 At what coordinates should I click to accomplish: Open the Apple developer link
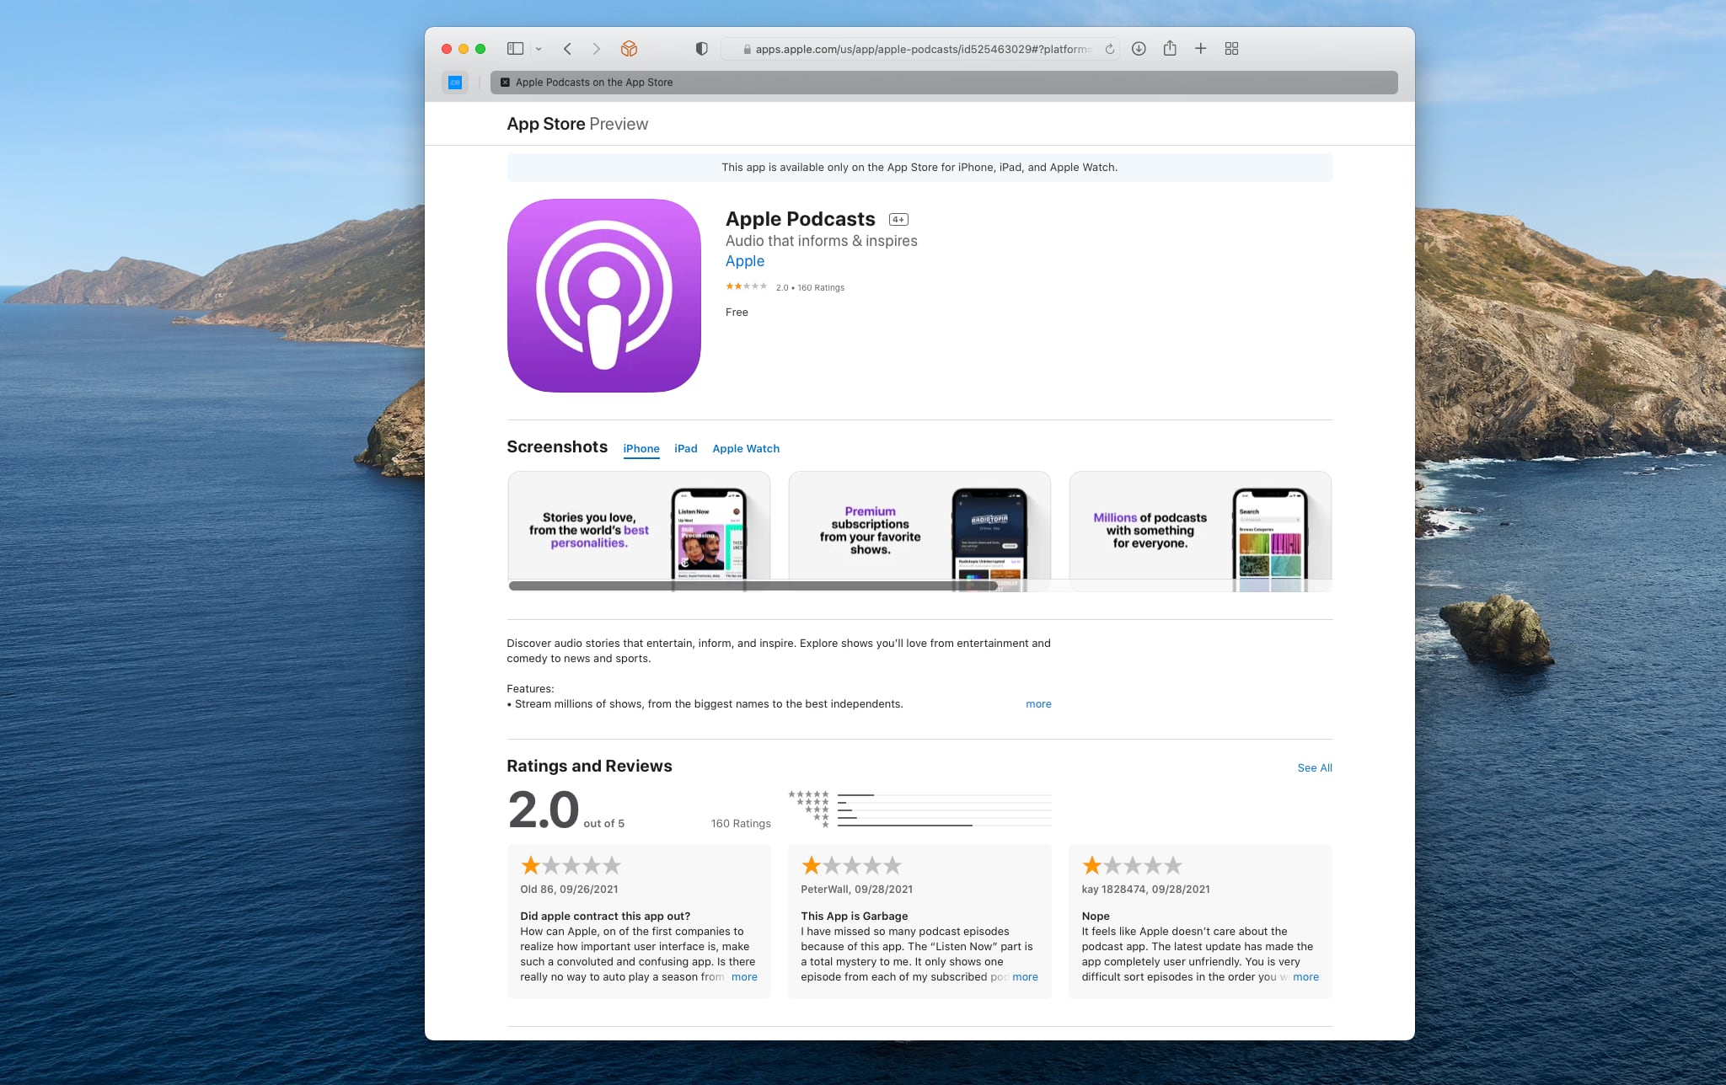(745, 261)
